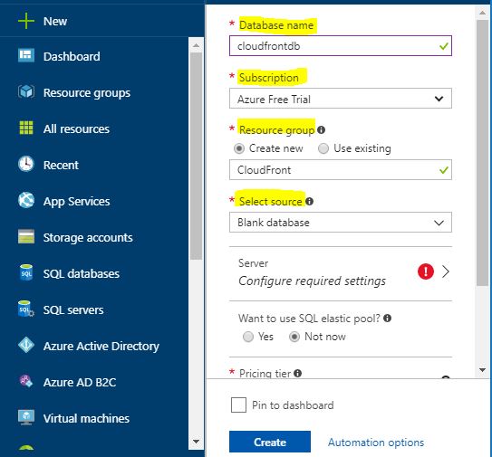Click sidebar scrollbar down arrow
Viewport: 492px width, 457px height.
[x=196, y=442]
